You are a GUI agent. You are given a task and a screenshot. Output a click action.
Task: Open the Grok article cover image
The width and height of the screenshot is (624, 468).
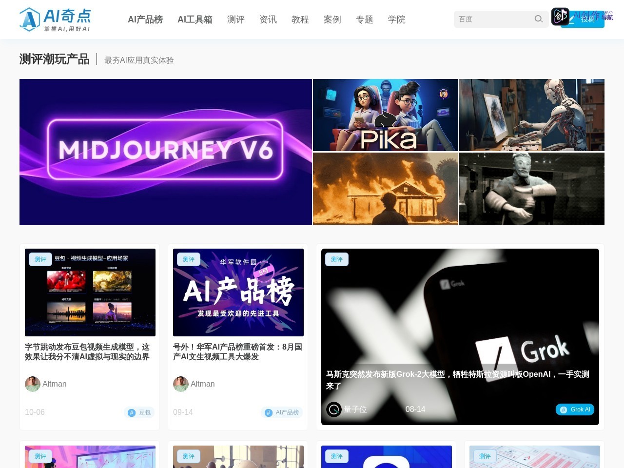coord(460,337)
